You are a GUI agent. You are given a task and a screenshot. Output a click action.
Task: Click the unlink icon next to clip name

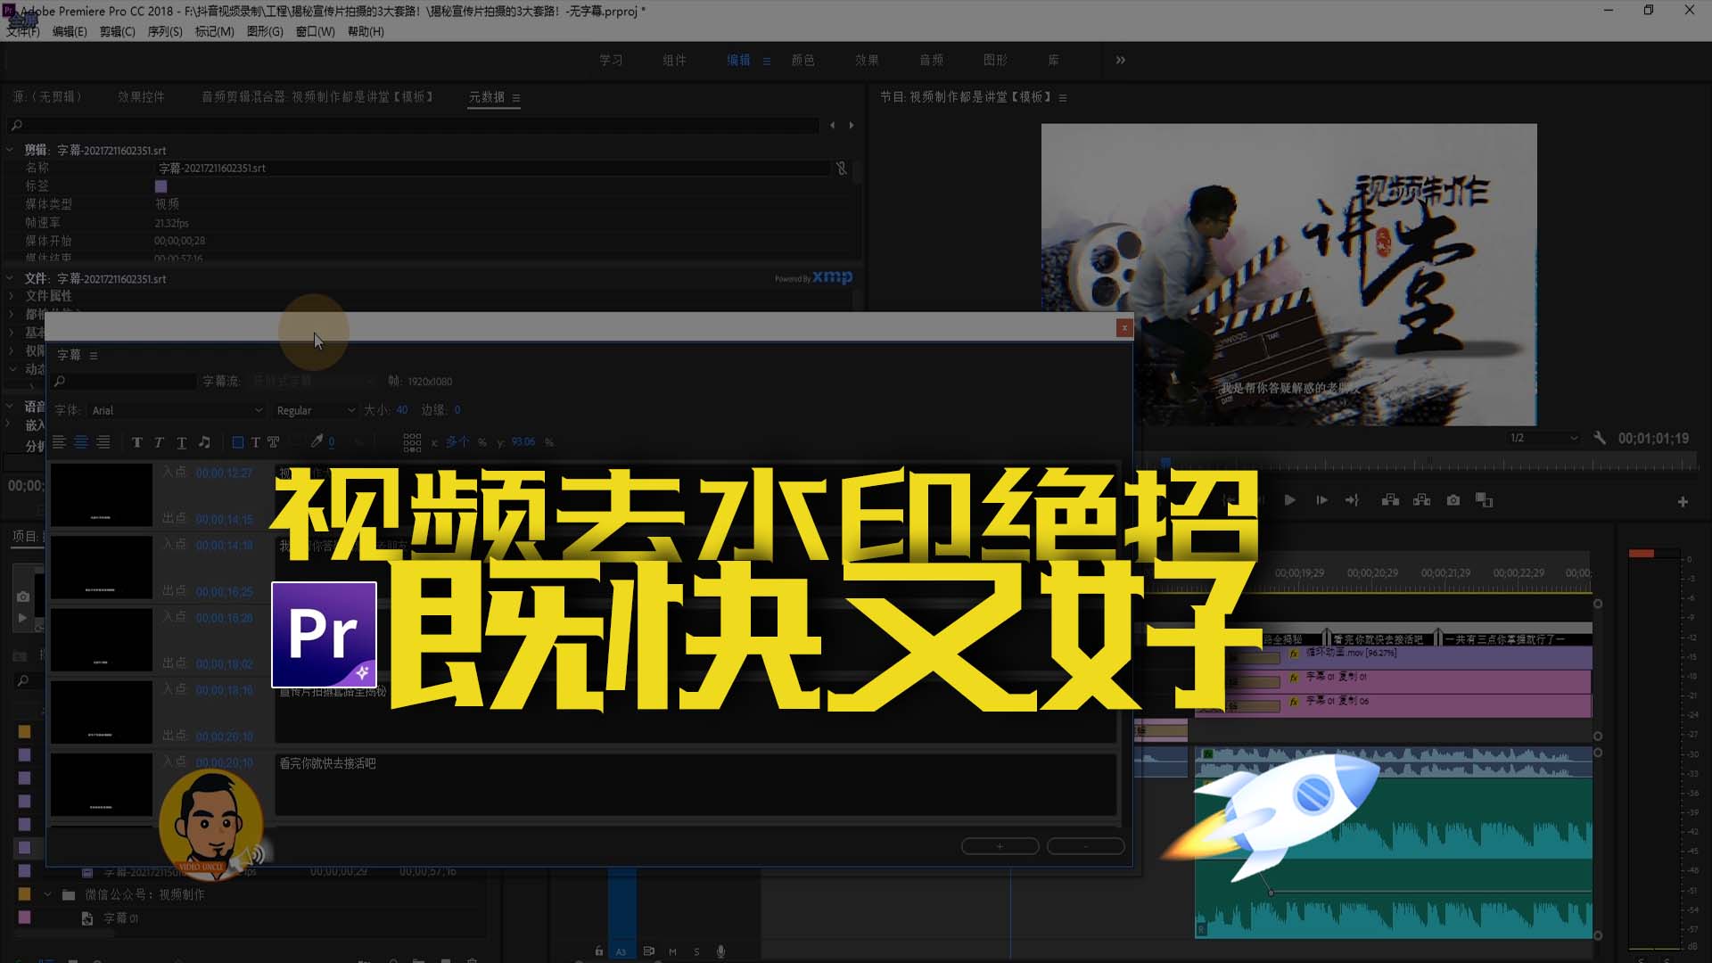pos(841,168)
